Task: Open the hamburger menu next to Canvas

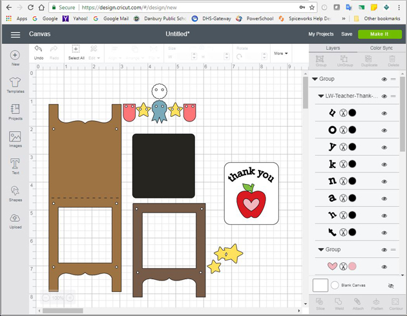Action: tap(15, 34)
